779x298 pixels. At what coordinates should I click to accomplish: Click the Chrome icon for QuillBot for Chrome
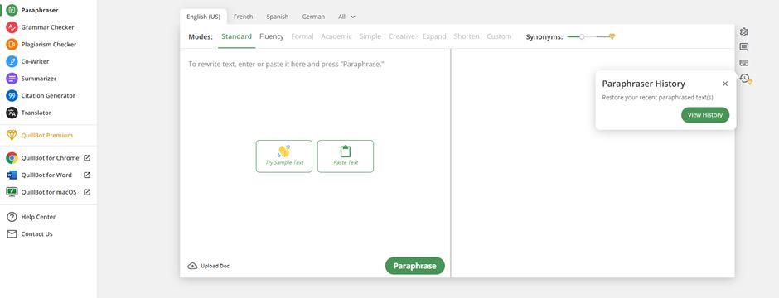pyautogui.click(x=12, y=157)
